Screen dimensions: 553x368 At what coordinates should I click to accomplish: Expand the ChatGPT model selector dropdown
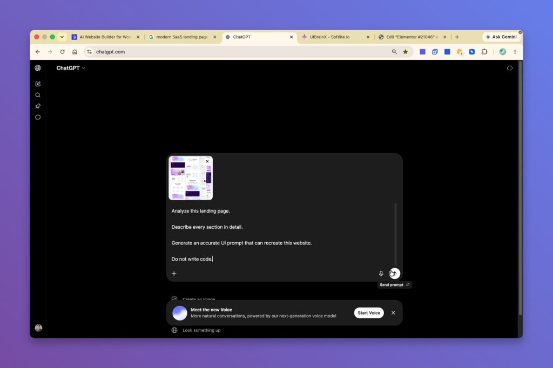[71, 68]
